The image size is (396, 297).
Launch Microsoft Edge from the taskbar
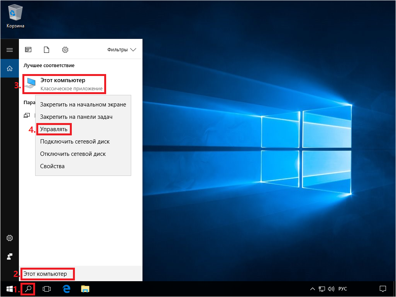pos(66,289)
